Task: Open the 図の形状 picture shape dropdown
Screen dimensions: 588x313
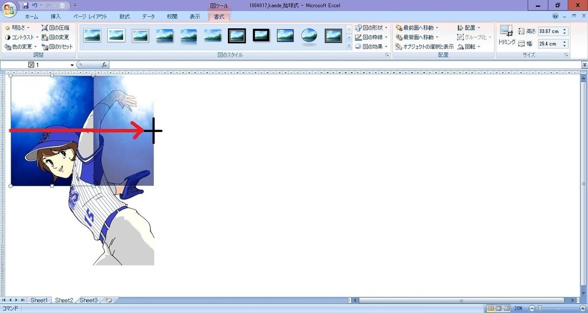Action: (371, 28)
